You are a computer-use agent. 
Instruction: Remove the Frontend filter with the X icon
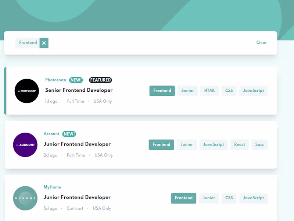point(44,43)
